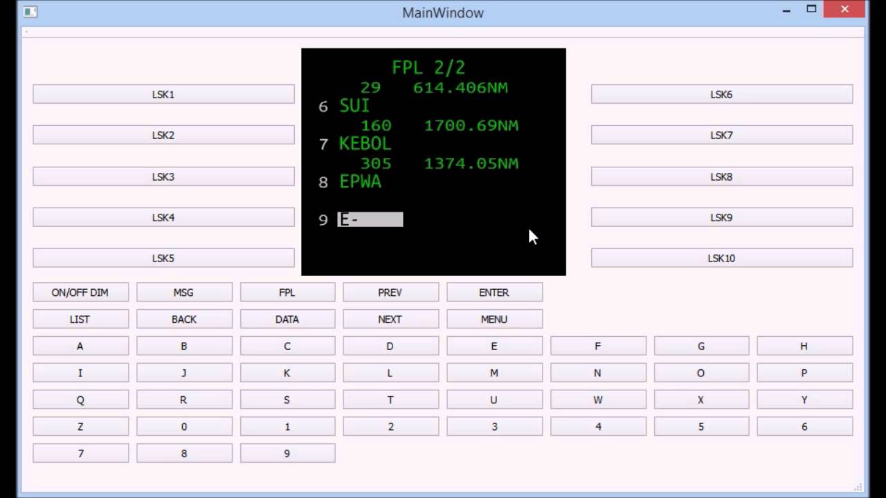Click the digit 8 key
886x498 pixels.
184,454
